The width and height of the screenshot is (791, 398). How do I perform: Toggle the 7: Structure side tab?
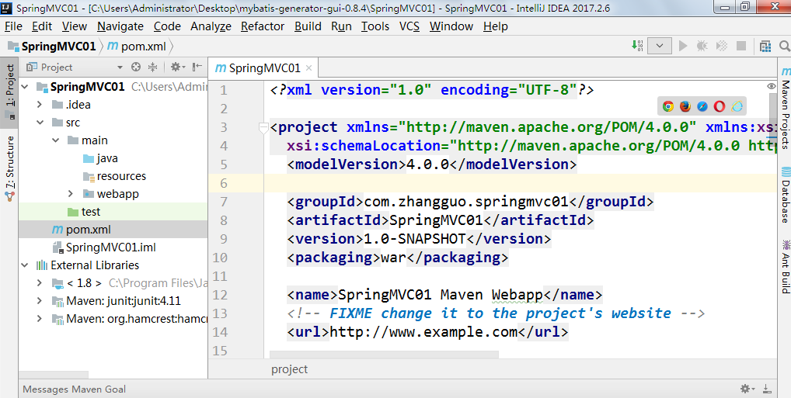point(9,168)
